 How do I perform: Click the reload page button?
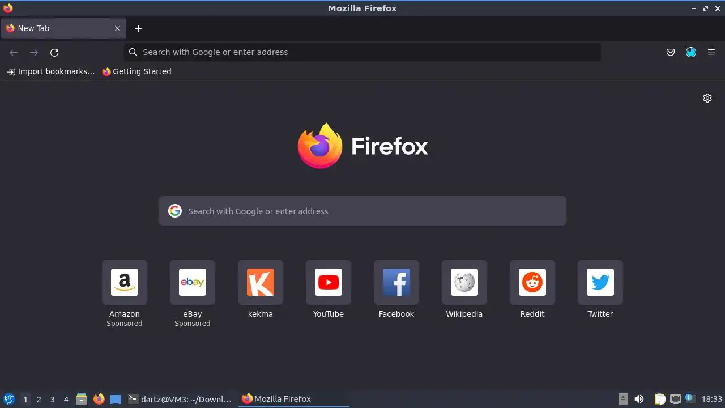click(x=54, y=52)
